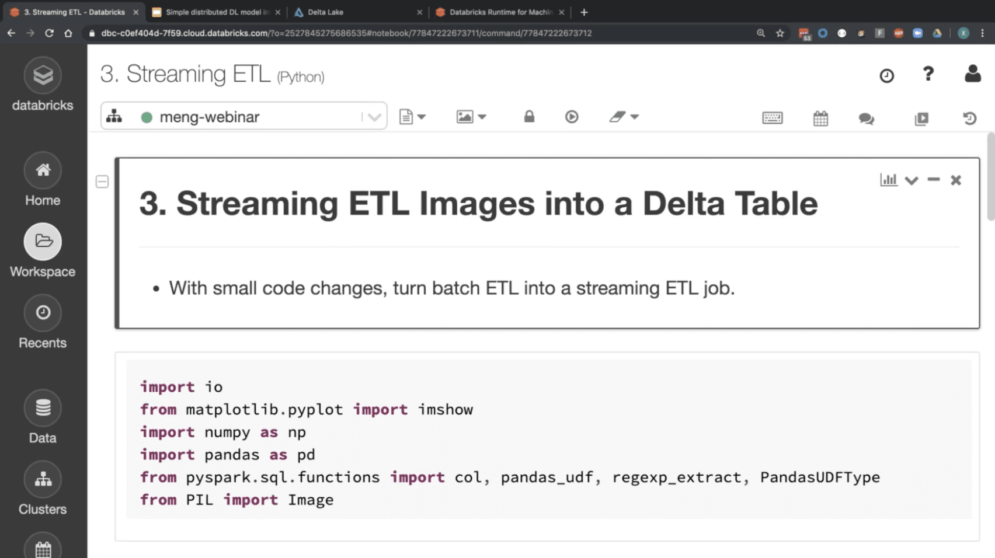Open the File menu dropdown

pos(412,117)
